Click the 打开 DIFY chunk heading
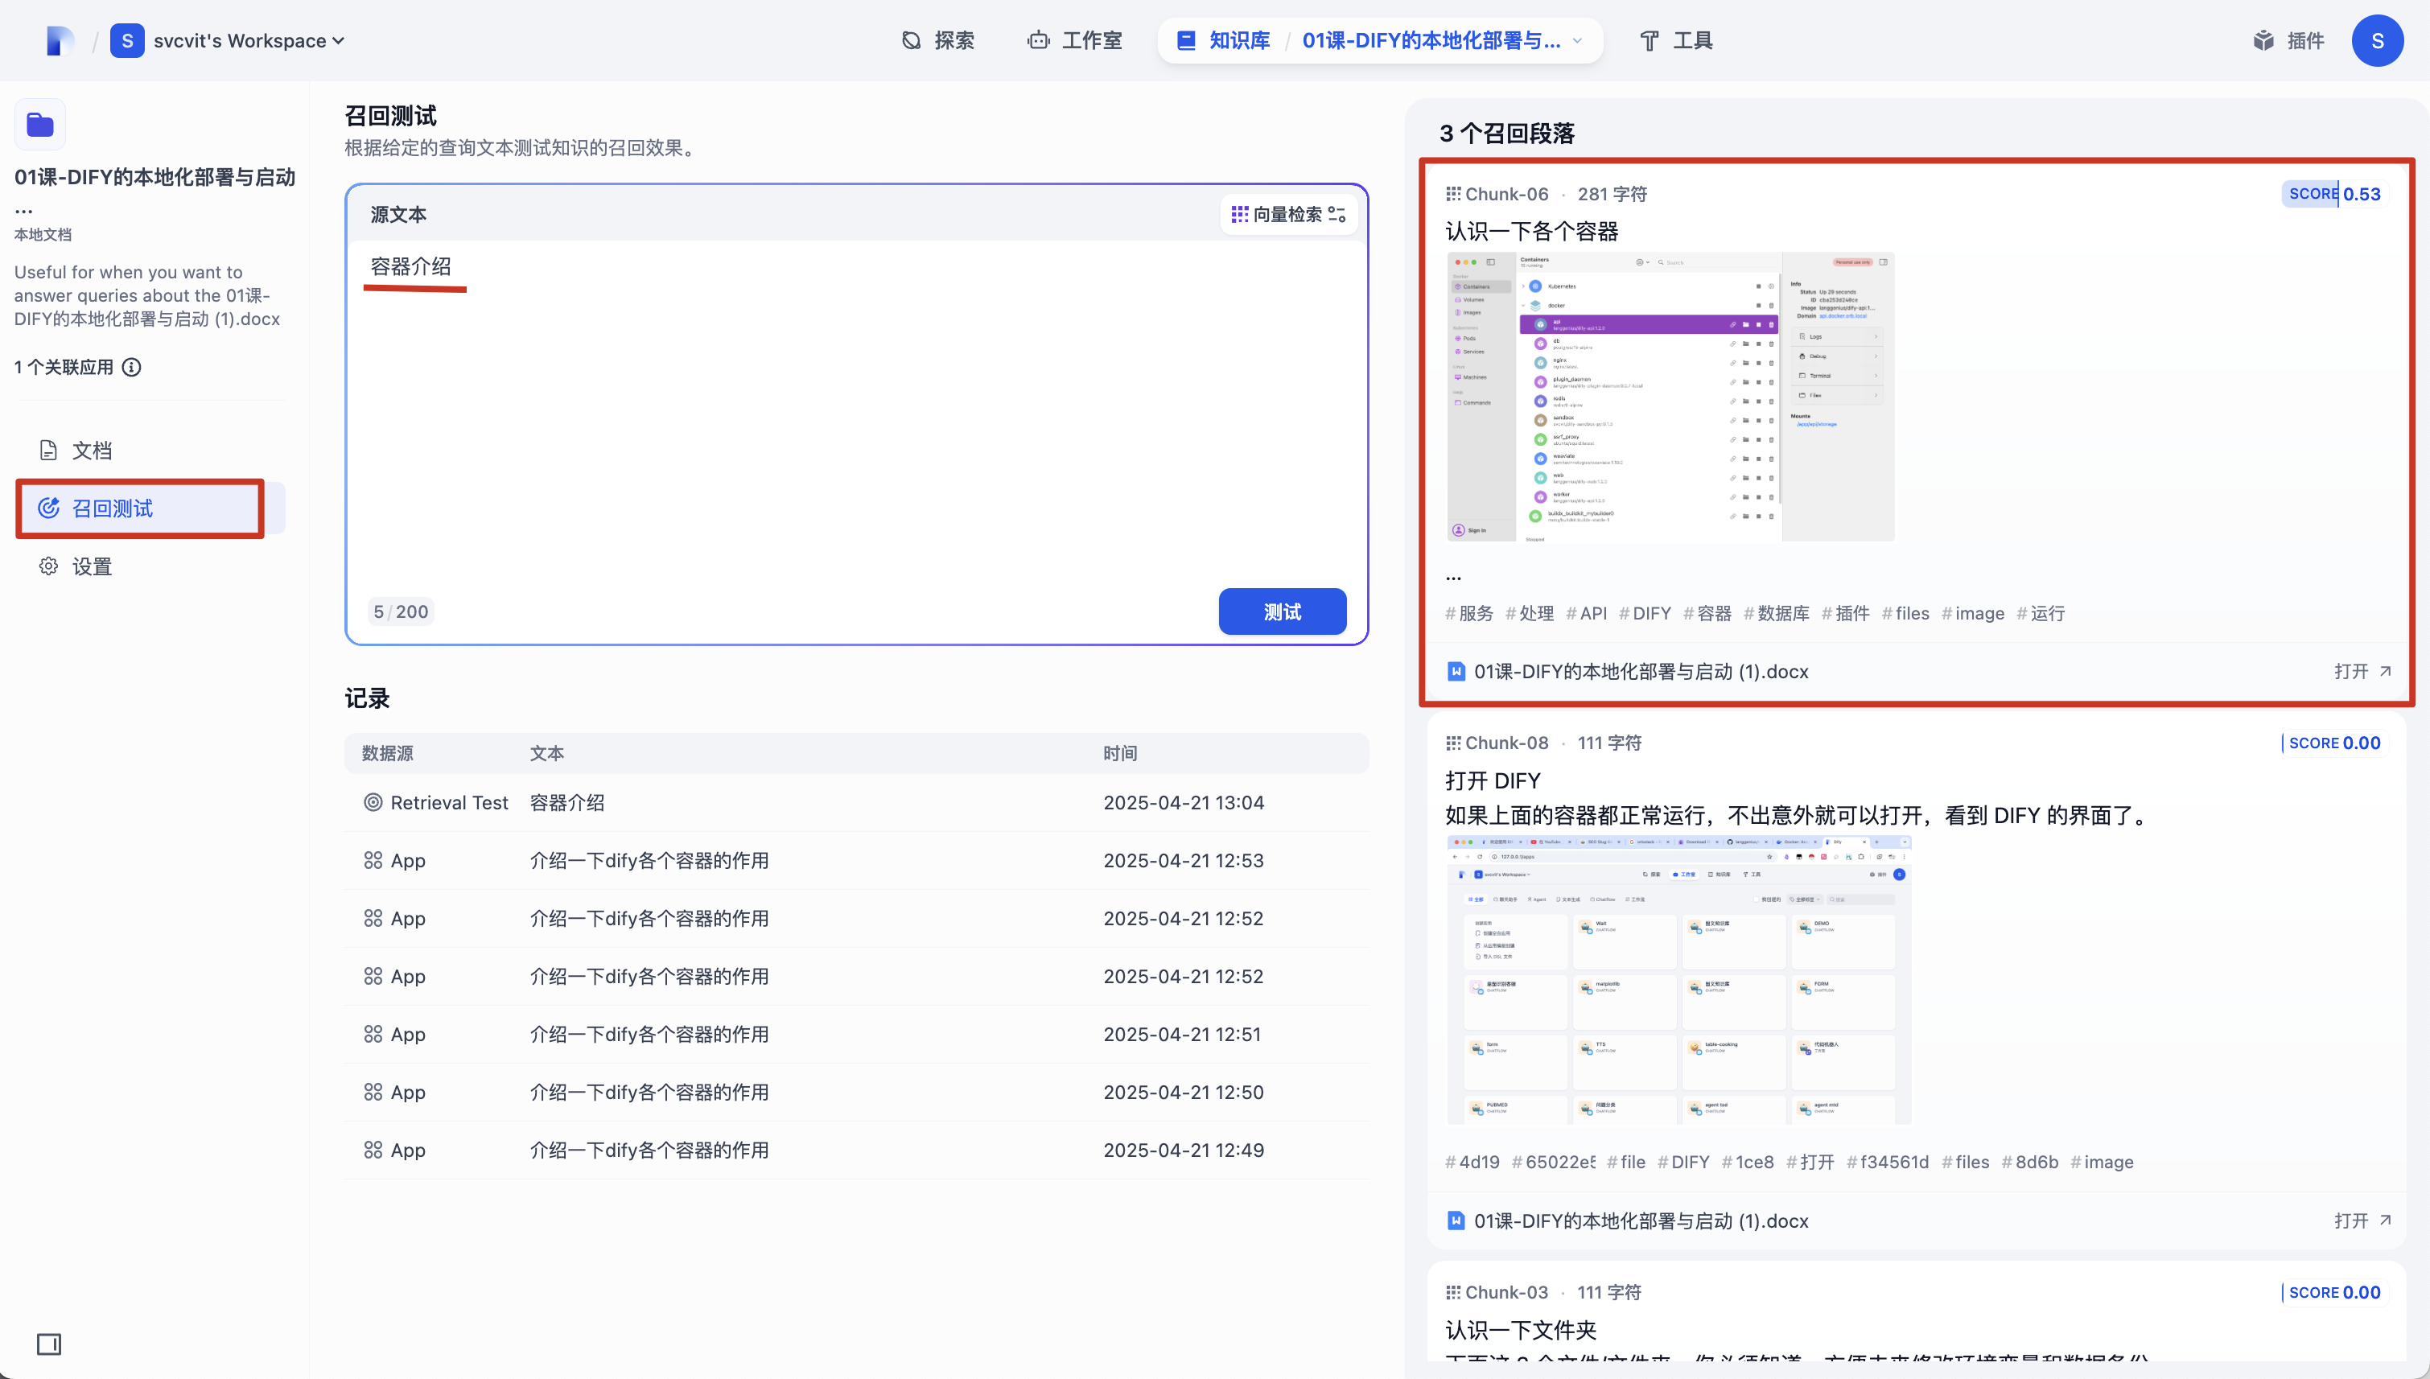 coord(1493,781)
